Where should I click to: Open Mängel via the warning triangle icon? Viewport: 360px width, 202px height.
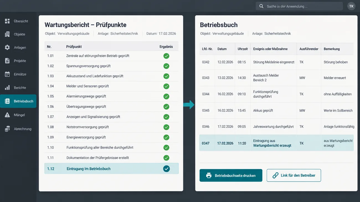click(7, 115)
